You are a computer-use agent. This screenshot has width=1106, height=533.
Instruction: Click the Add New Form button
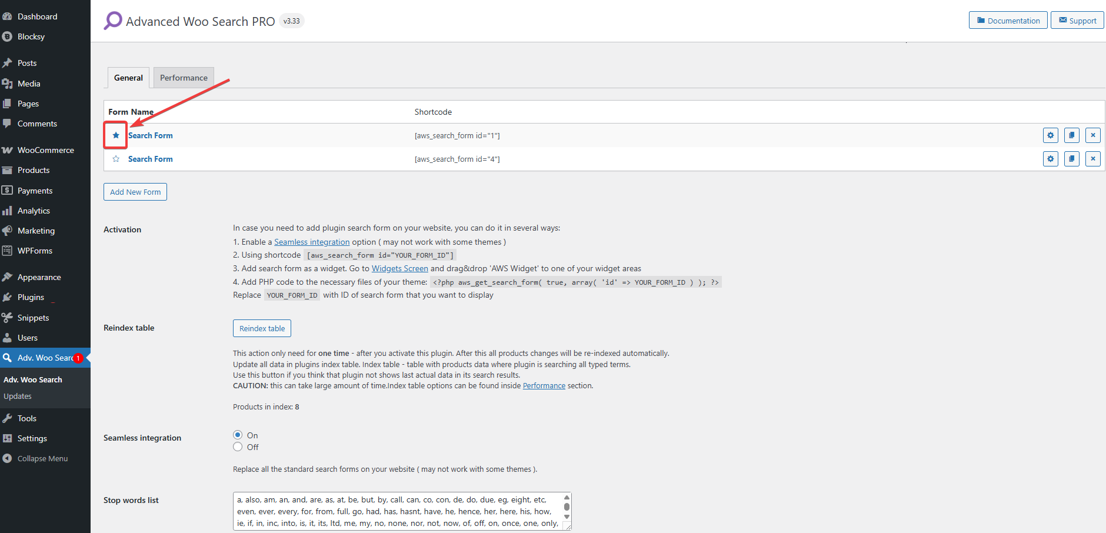[x=135, y=192]
